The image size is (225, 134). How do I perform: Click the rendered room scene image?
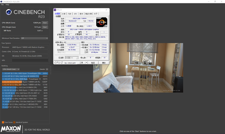click(138, 68)
